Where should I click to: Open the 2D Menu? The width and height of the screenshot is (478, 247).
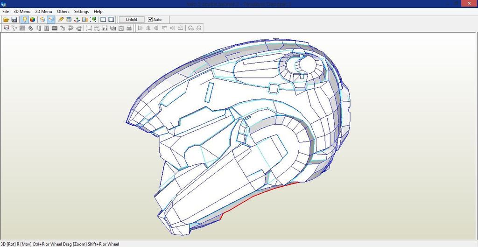point(43,11)
